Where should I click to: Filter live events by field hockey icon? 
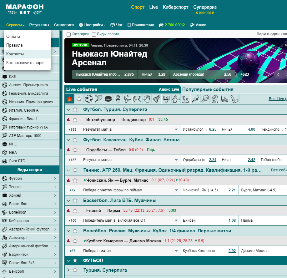coord(234,99)
